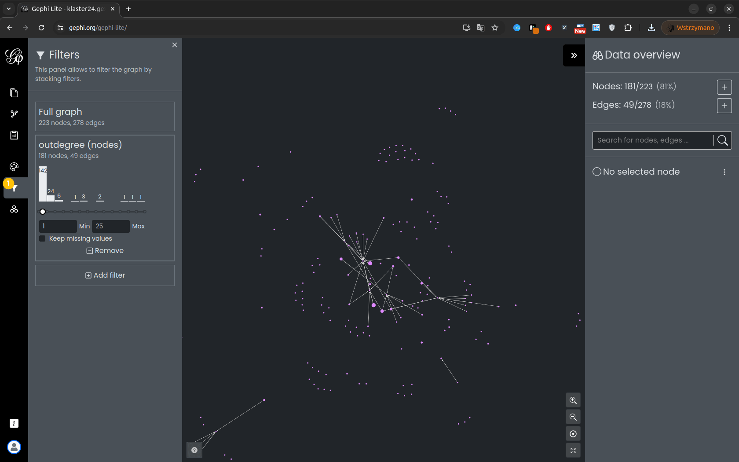
Task: Reload the Gephi Lite page
Action: click(x=41, y=28)
